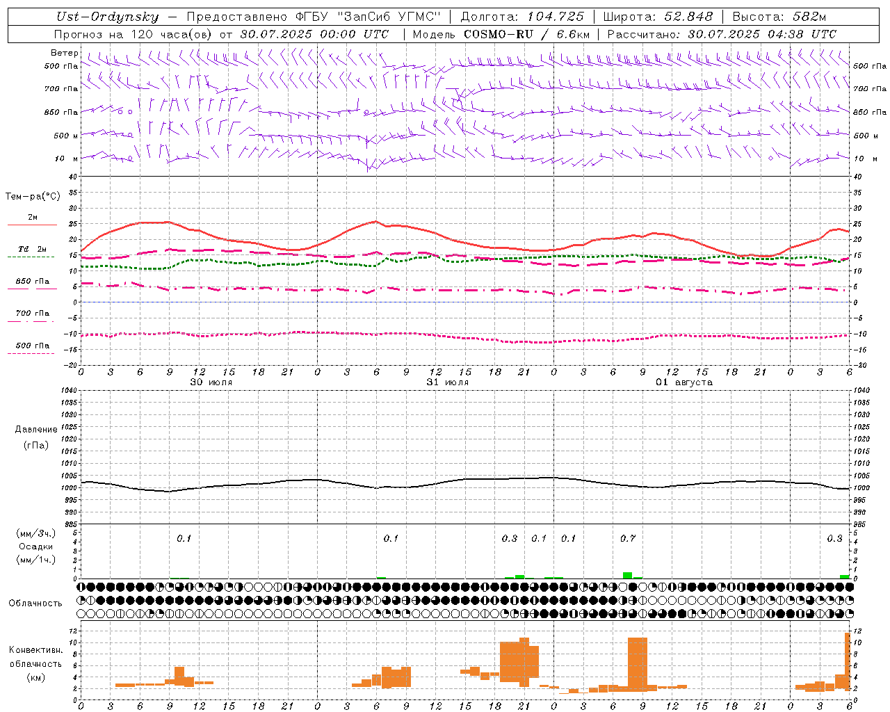The image size is (890, 712).
Task: Click the 'Ветер' wind panel label
Action: (65, 53)
